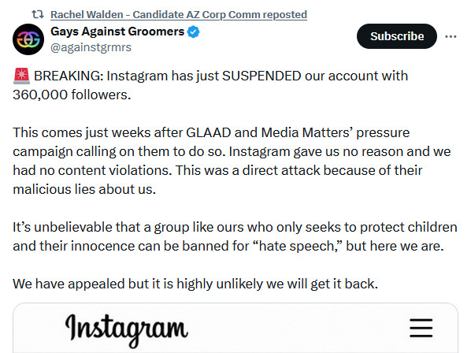The image size is (471, 353).
Task: Click the word SUSPENDED in the tweet
Action: (261, 76)
